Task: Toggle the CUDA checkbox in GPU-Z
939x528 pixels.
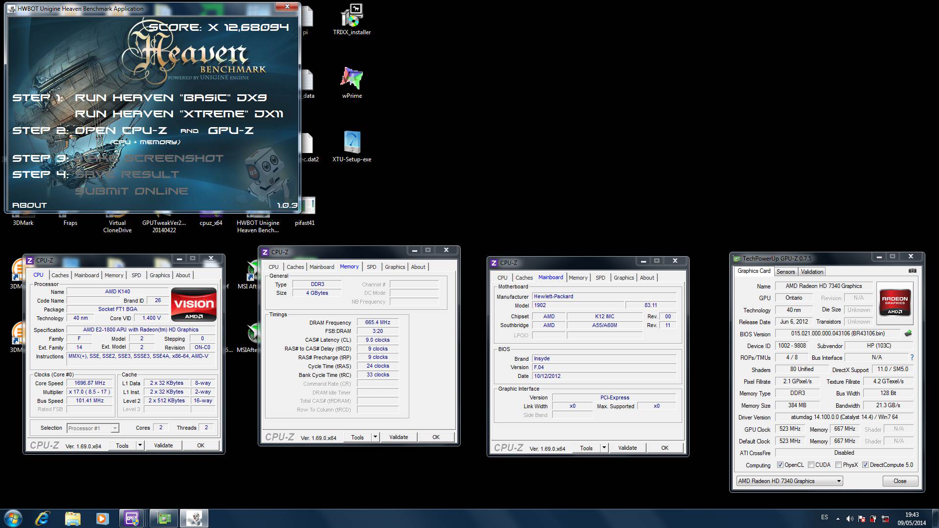Action: coord(811,465)
